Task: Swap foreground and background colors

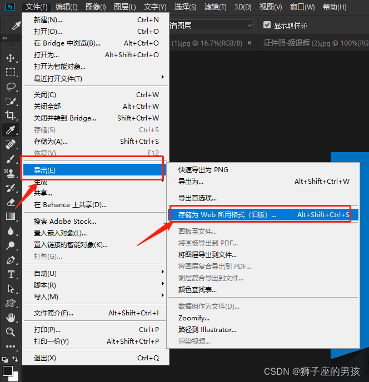Action: coord(15,359)
